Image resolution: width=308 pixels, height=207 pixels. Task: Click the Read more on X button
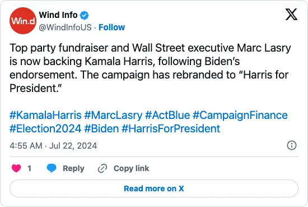point(154,188)
